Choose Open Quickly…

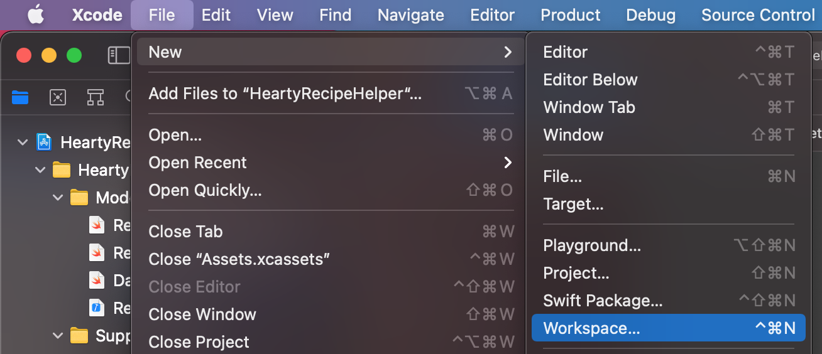(331, 190)
